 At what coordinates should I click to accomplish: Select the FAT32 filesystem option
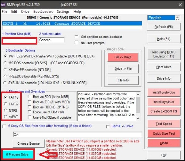click(6, 104)
